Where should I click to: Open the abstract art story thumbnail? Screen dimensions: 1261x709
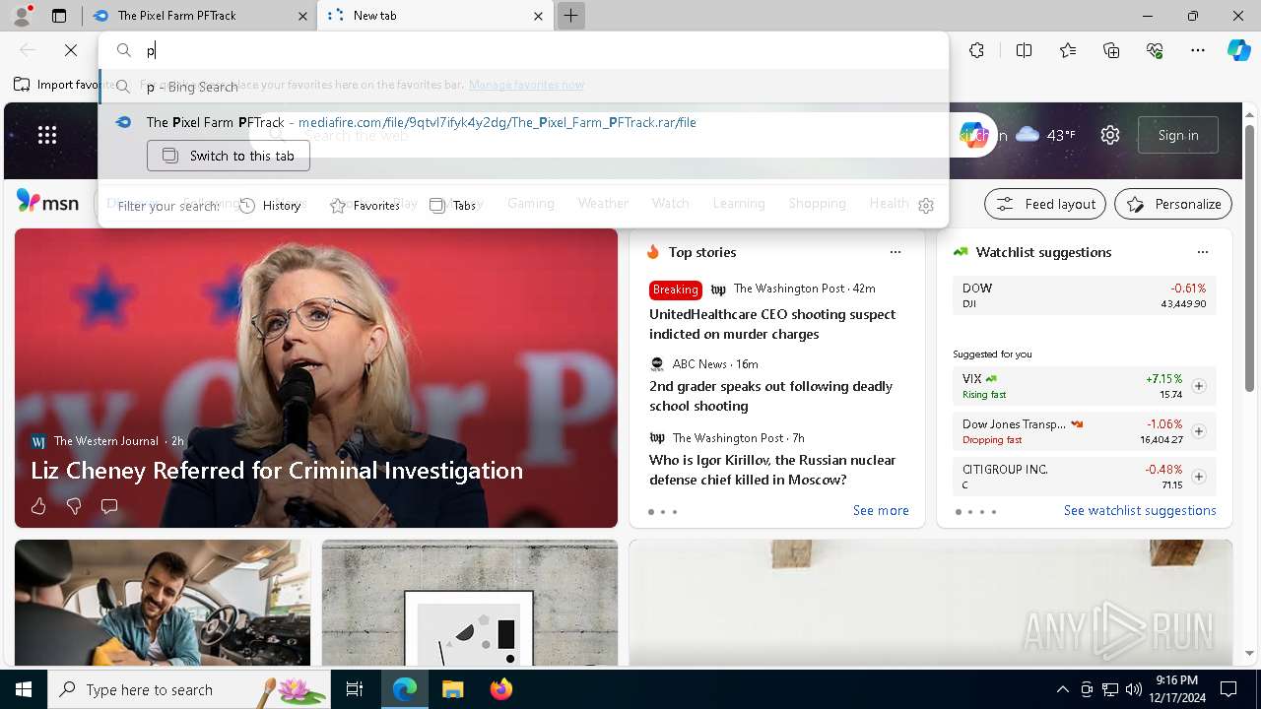pyautogui.click(x=470, y=603)
